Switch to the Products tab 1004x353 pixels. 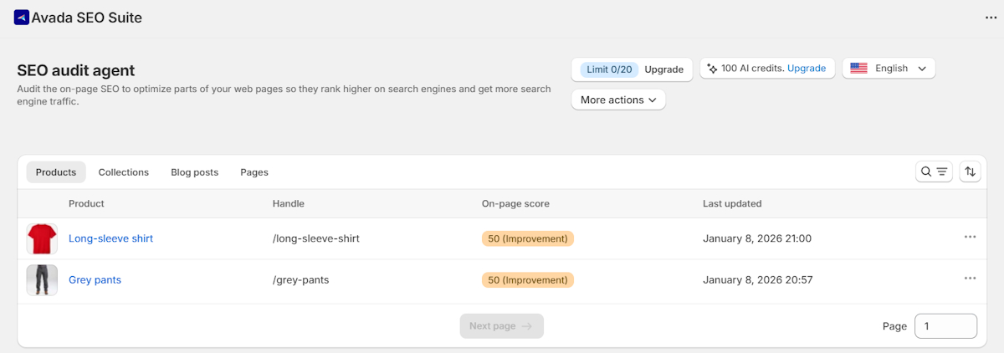click(56, 172)
